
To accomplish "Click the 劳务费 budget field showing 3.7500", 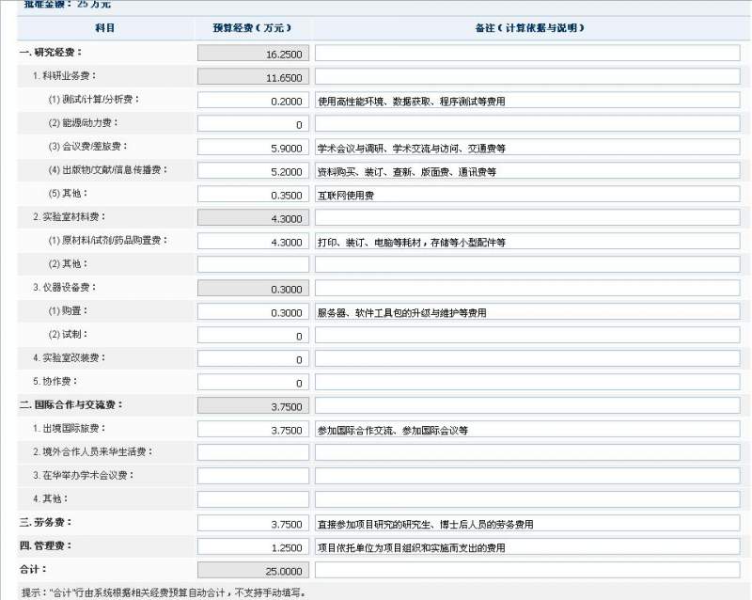I will coord(253,524).
